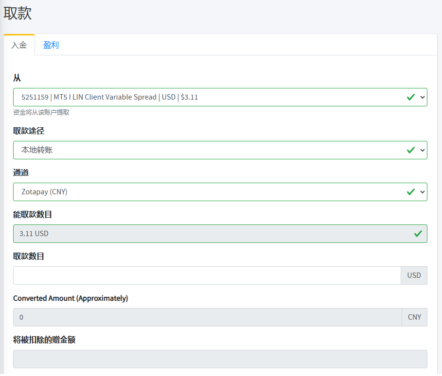Expand the 取款途径 dropdown arrow
This screenshot has width=442, height=376.
point(422,150)
